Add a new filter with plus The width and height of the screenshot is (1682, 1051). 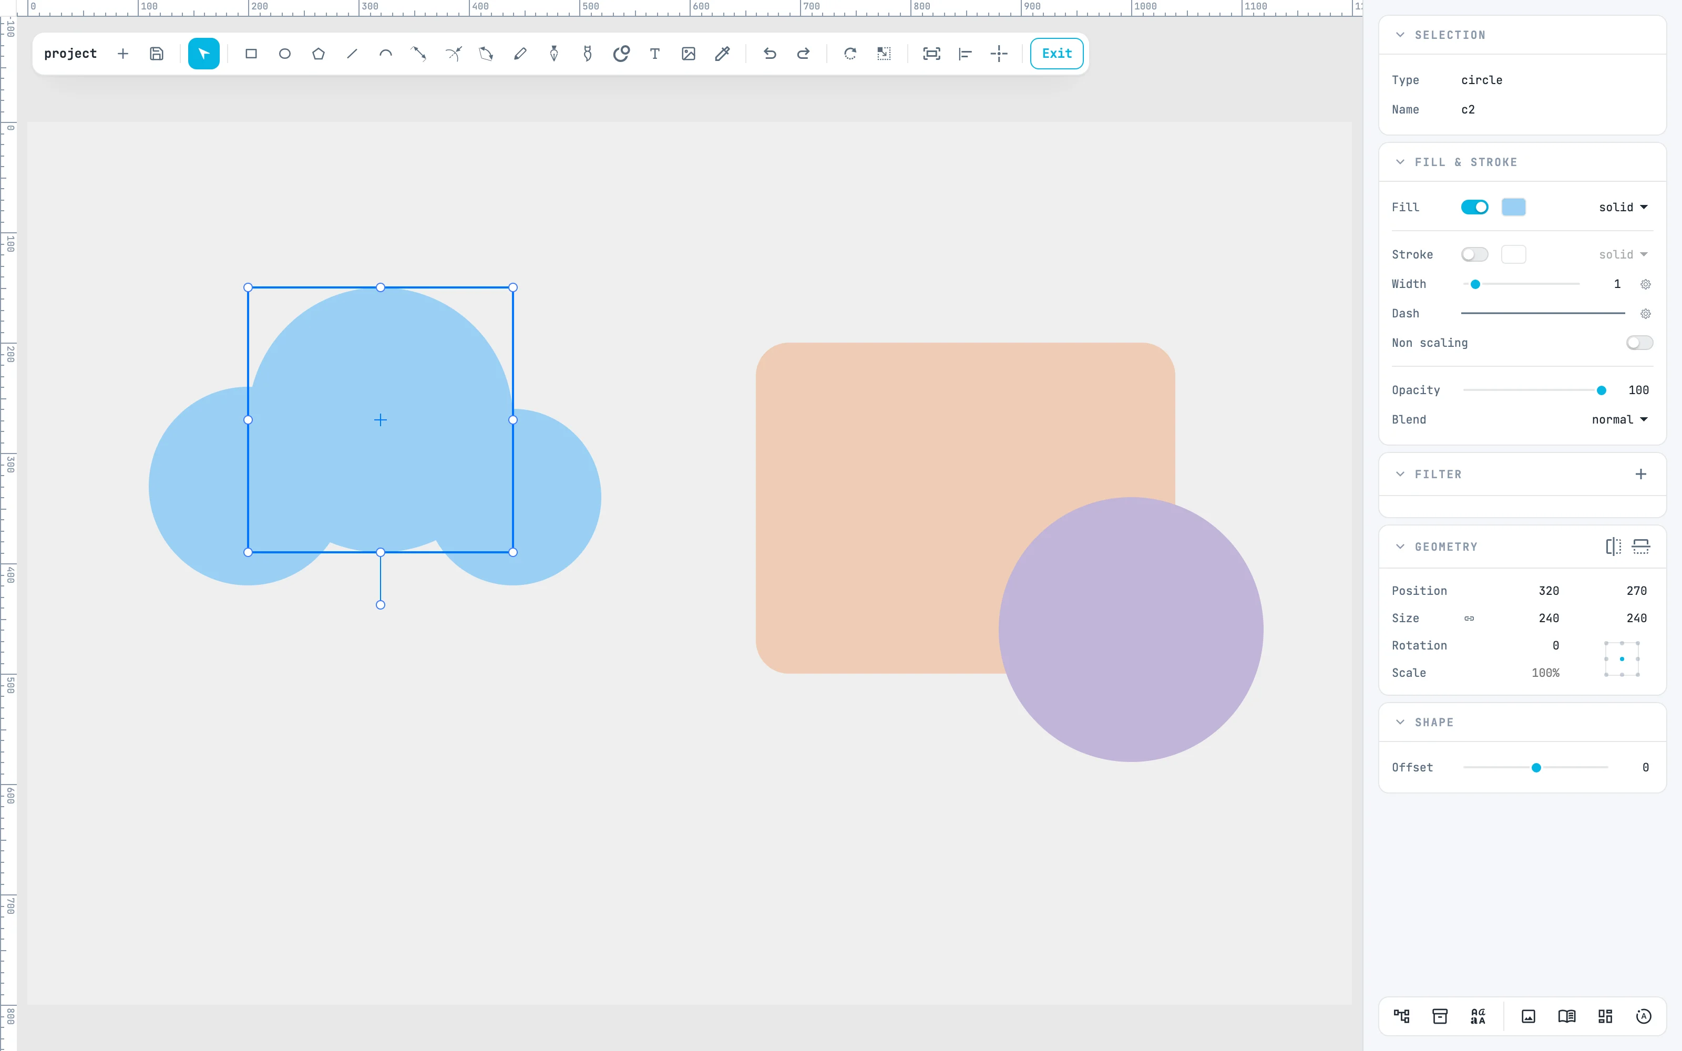click(x=1640, y=474)
